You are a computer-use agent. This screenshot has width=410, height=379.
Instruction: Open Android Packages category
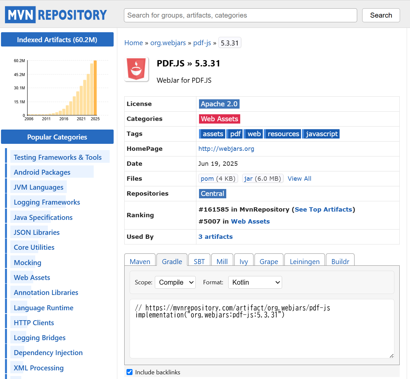[x=42, y=172]
